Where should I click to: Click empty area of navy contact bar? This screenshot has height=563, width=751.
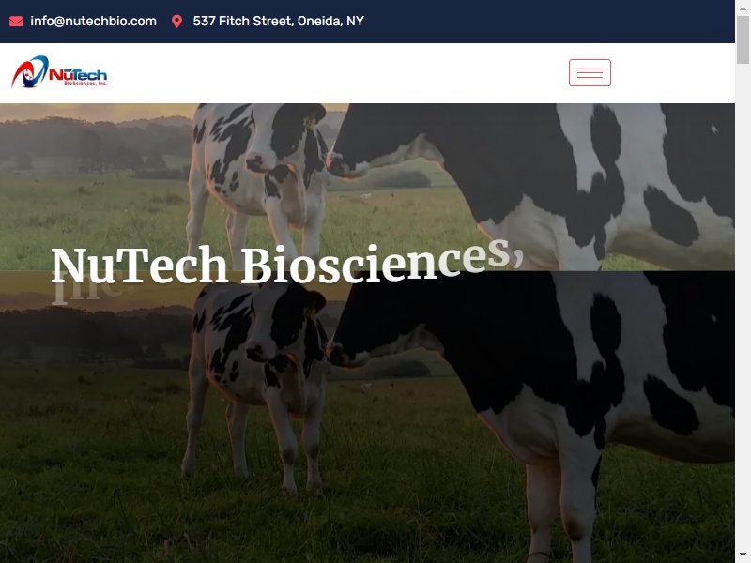(x=546, y=22)
